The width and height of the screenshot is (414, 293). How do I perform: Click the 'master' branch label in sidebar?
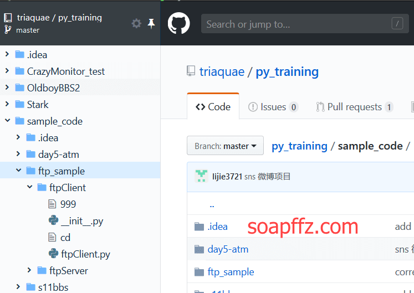28,30
